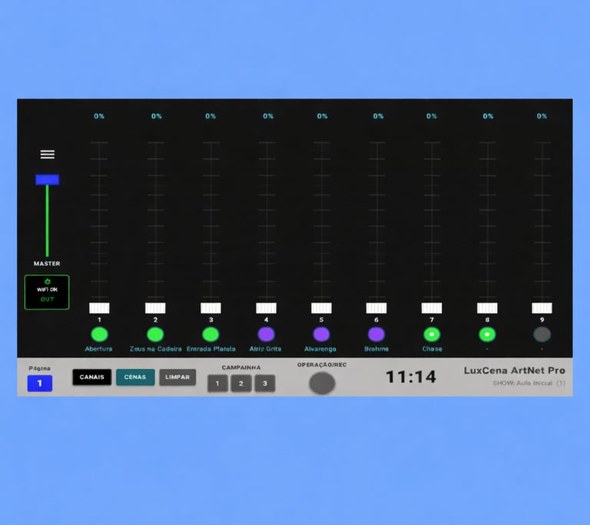Click fader handle of channel 6
Image resolution: width=590 pixels, height=525 pixels.
click(x=376, y=308)
